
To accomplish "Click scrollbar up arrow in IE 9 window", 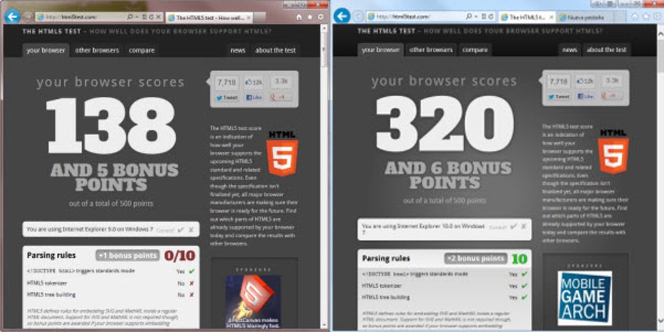I will pyautogui.click(x=324, y=29).
